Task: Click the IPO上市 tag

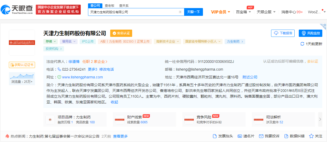Action: point(88,42)
